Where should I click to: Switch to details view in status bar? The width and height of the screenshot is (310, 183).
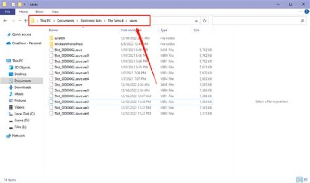299,179
